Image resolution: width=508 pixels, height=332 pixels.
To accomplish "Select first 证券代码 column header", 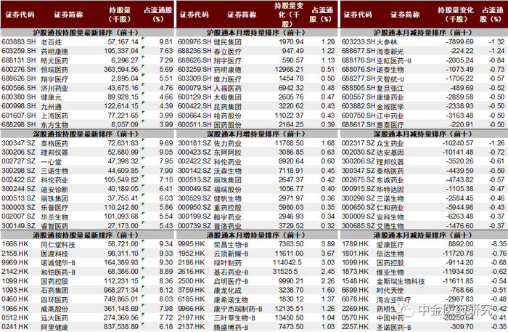I will (20, 15).
